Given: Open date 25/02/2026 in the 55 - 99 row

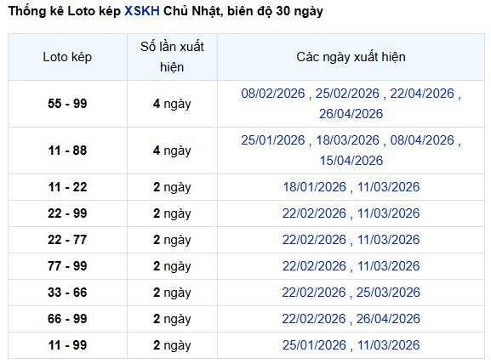Looking at the screenshot, I should pos(347,94).
